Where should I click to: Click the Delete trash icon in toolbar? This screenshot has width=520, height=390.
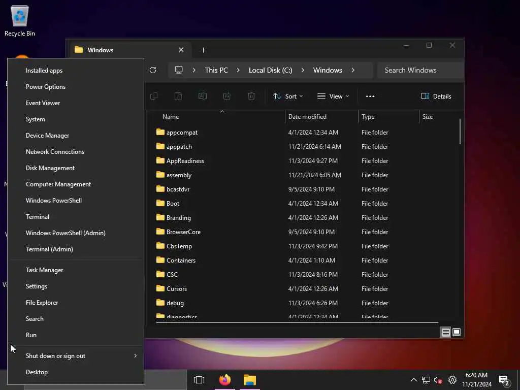click(251, 96)
